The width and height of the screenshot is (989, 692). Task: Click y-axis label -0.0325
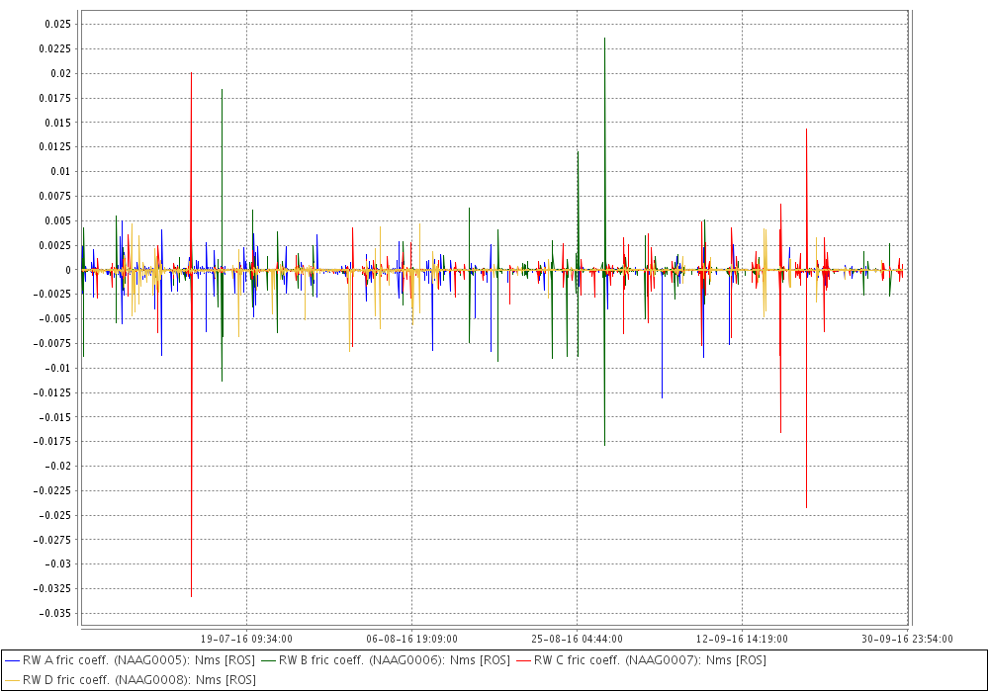click(x=53, y=588)
